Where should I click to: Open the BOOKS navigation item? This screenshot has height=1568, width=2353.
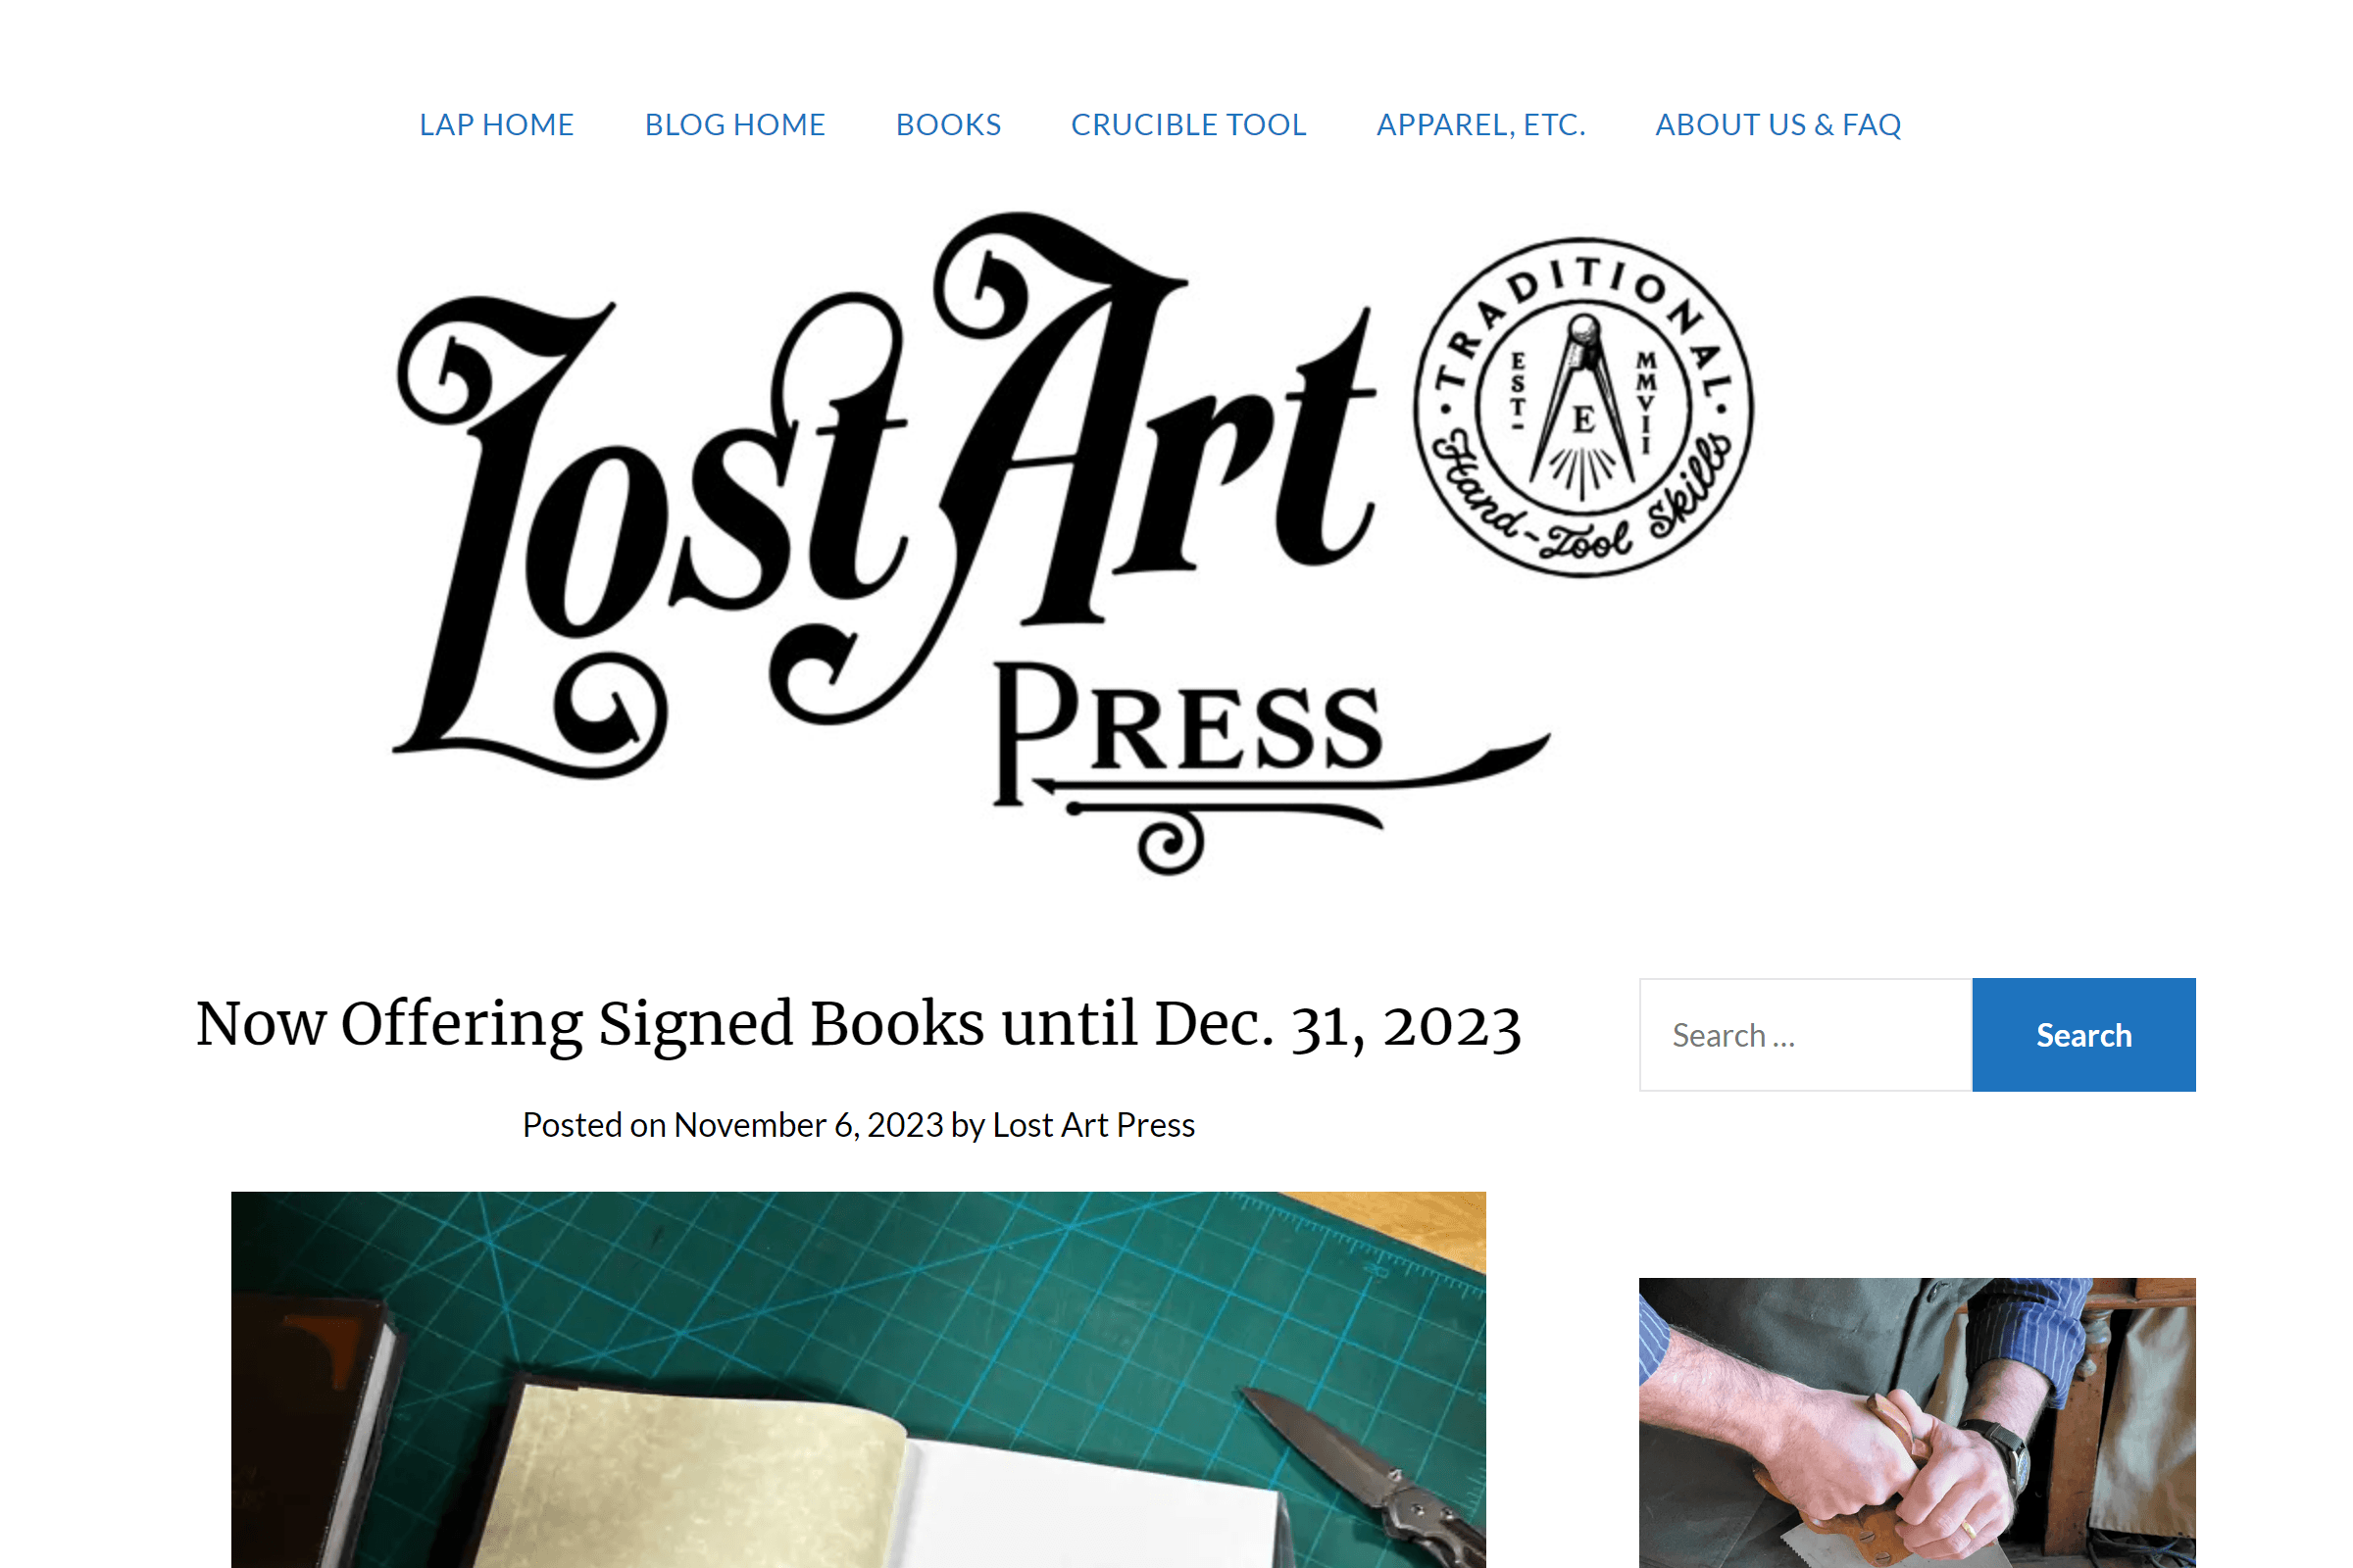[948, 125]
